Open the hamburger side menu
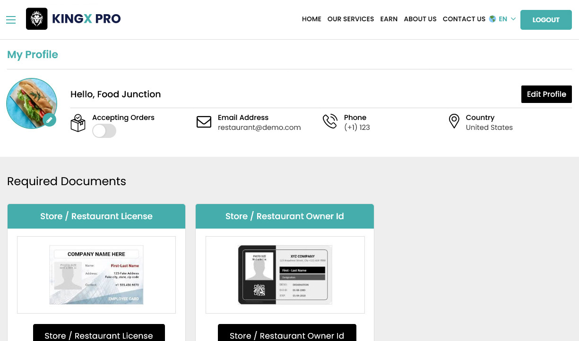 [x=11, y=20]
